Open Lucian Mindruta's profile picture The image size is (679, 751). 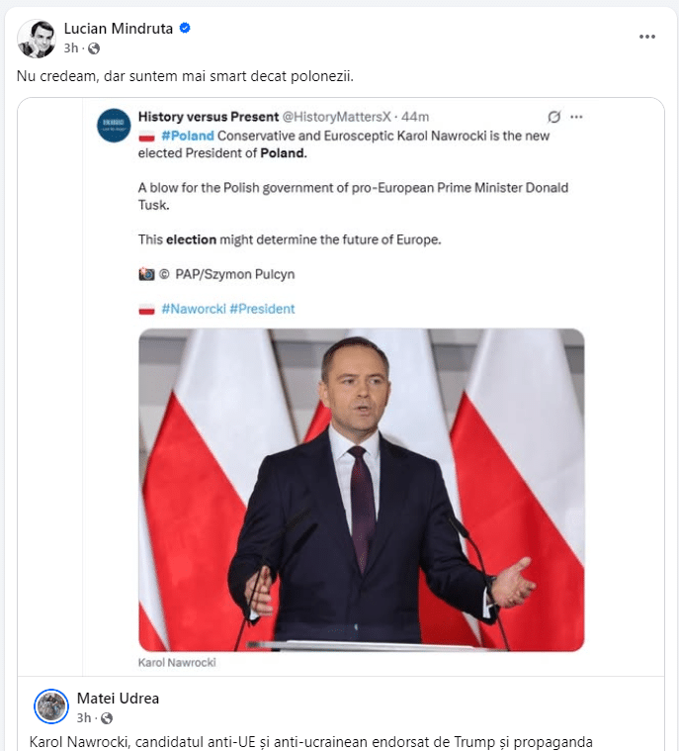[x=37, y=39]
